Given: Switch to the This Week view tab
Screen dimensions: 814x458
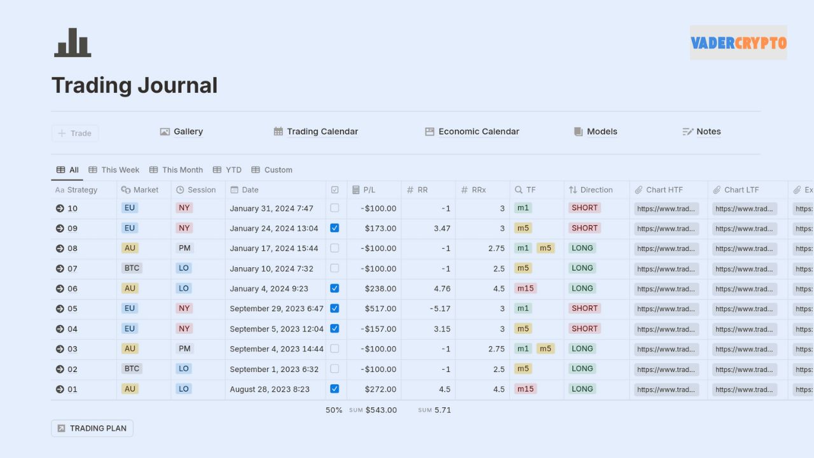Looking at the screenshot, I should pyautogui.click(x=114, y=170).
